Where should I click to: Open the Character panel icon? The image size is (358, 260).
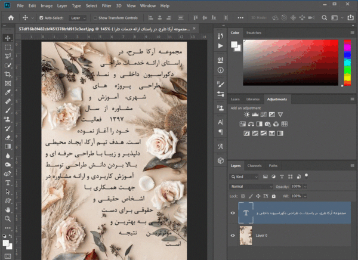pyautogui.click(x=220, y=122)
